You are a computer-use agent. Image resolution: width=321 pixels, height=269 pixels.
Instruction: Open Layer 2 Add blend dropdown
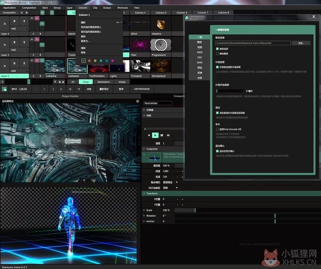[19, 50]
